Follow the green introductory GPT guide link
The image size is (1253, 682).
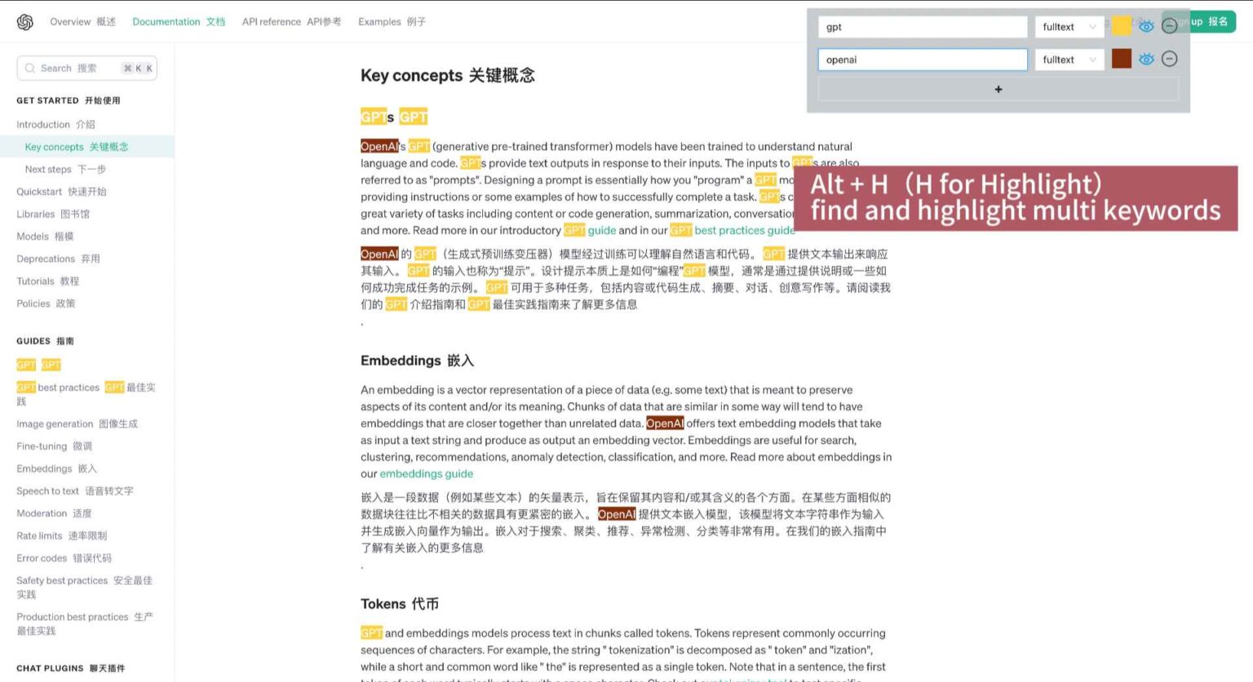(590, 231)
